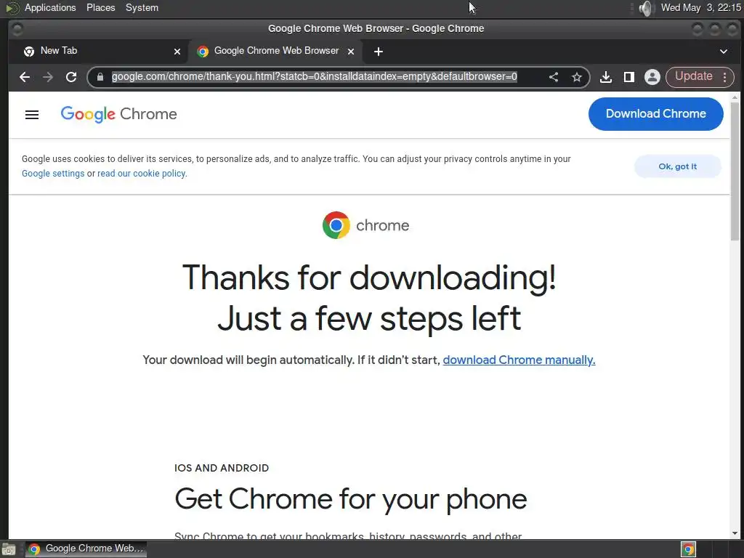Click the IOS AND ANDROID label
This screenshot has height=558, width=744.
(222, 469)
